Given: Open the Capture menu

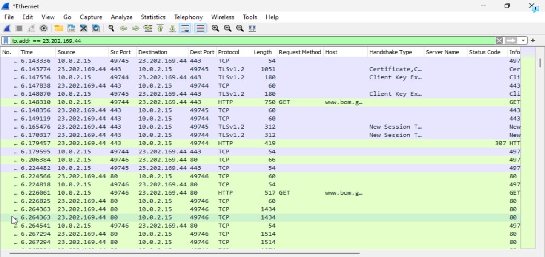Looking at the screenshot, I should (x=91, y=17).
